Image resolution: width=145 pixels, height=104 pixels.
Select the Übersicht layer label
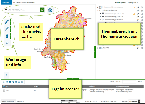tap(105, 48)
